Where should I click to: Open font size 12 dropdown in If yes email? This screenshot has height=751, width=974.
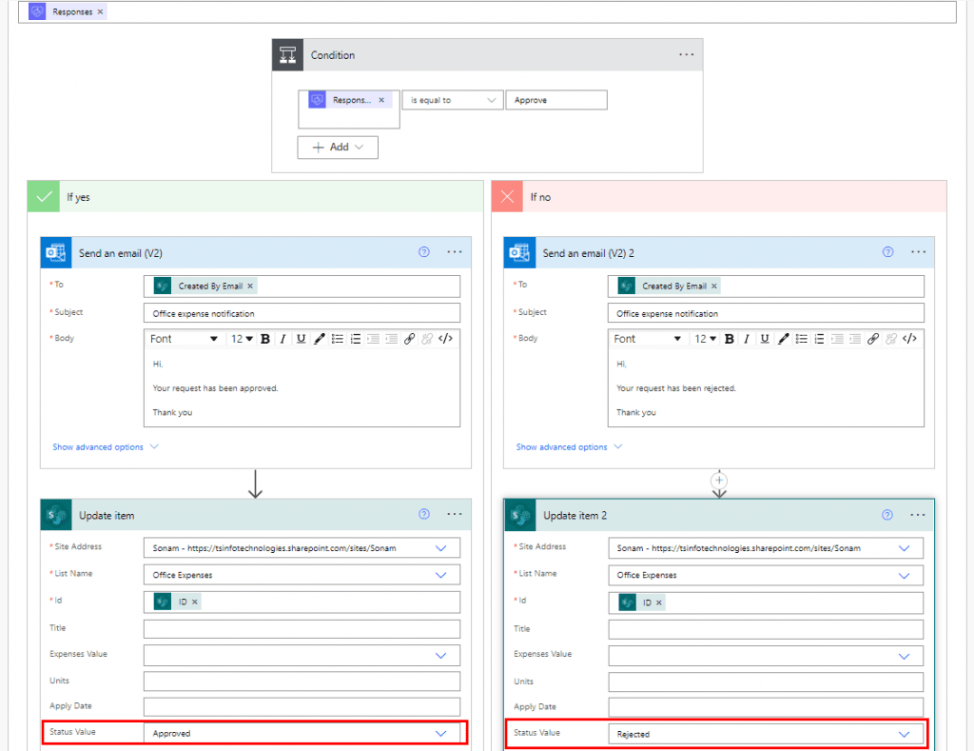[242, 339]
